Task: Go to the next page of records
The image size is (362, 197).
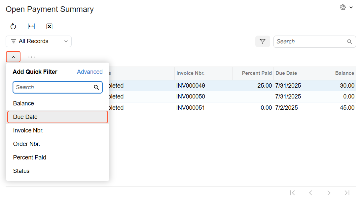Action: click(x=329, y=193)
